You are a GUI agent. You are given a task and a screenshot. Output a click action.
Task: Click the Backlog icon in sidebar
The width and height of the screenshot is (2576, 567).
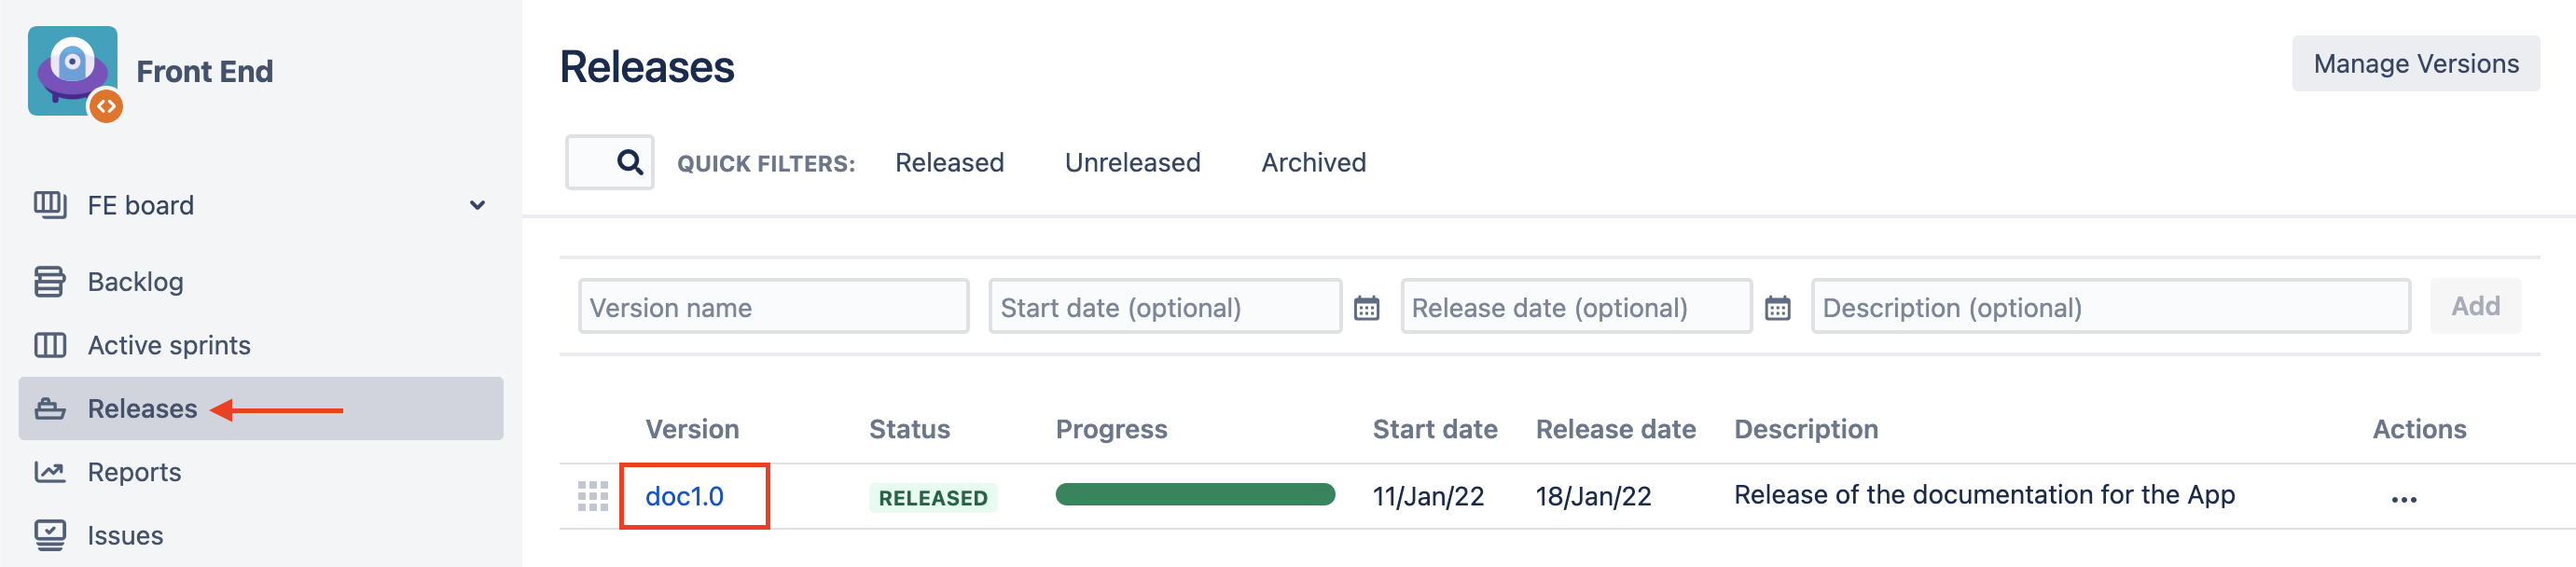click(x=50, y=282)
